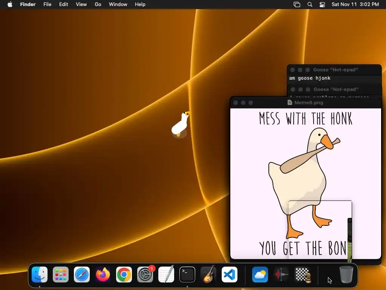386x290 pixels.
Task: Open Voice Memos in the Dock
Action: 281,275
